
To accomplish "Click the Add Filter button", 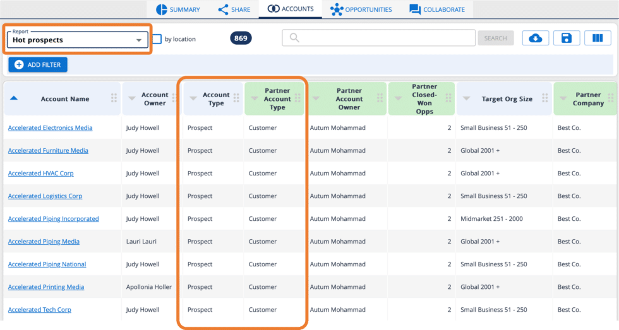I will pyautogui.click(x=38, y=65).
